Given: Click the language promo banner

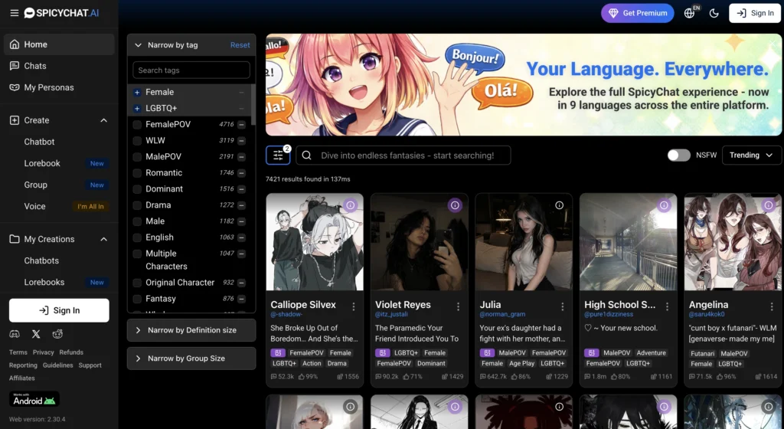Looking at the screenshot, I should tap(524, 85).
